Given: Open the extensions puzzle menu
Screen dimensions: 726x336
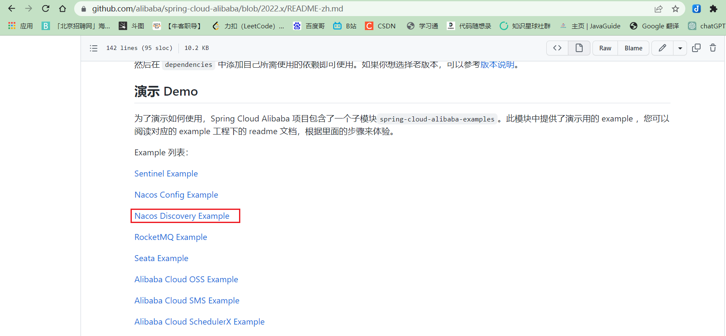Looking at the screenshot, I should tap(713, 8).
